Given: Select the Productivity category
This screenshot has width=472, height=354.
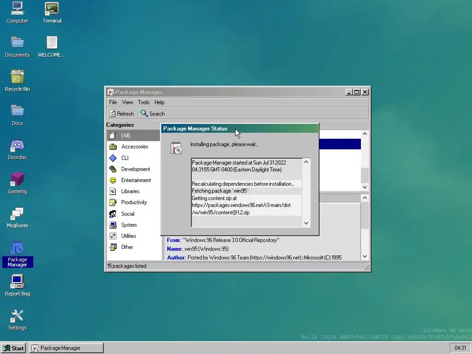Looking at the screenshot, I should (133, 202).
